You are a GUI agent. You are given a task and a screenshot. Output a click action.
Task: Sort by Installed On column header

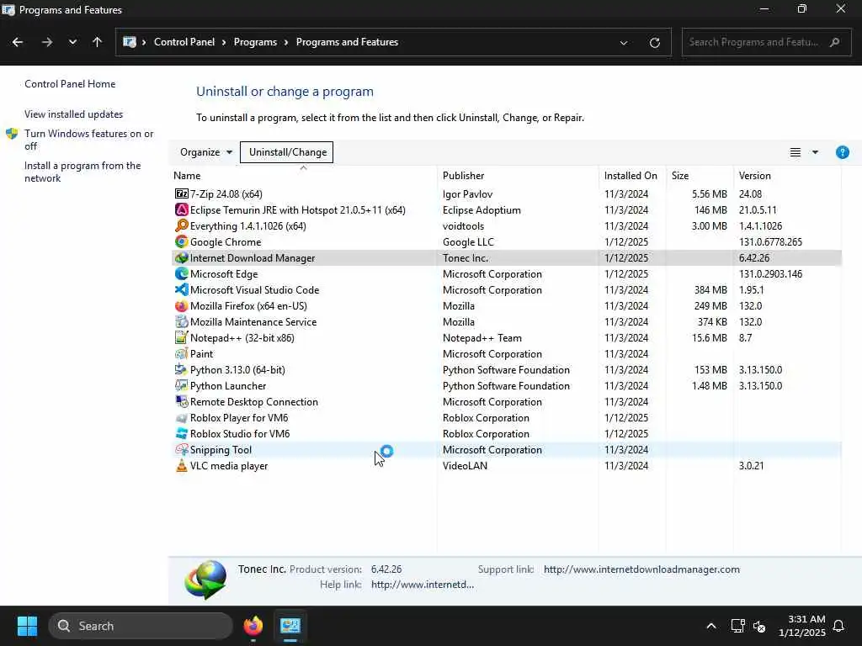pos(631,176)
